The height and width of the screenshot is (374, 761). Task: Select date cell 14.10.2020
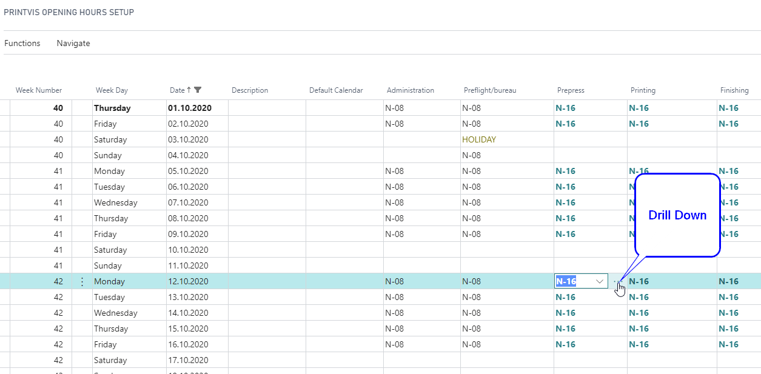(x=188, y=313)
